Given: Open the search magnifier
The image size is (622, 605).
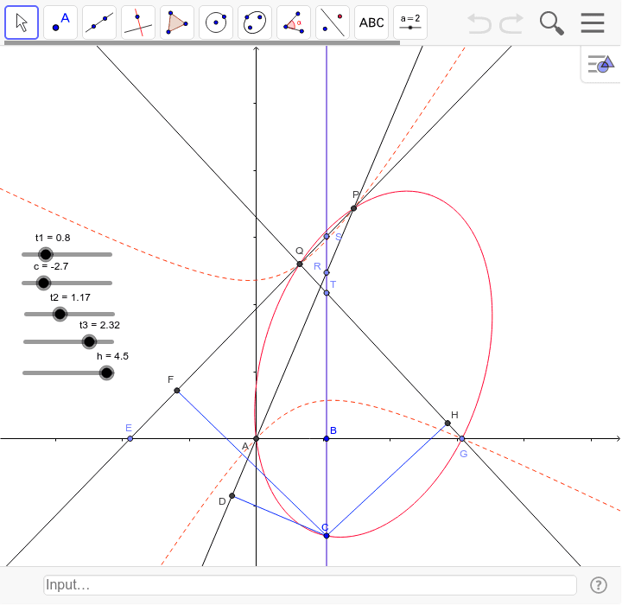Looking at the screenshot, I should tap(552, 23).
